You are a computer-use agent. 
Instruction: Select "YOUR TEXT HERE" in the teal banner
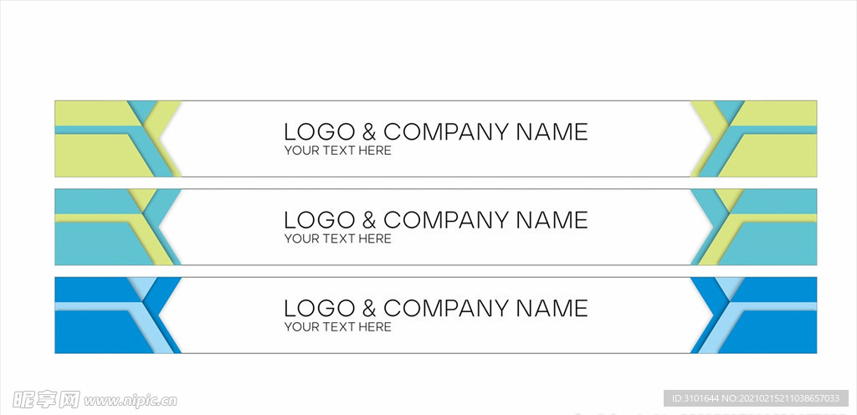pos(337,239)
